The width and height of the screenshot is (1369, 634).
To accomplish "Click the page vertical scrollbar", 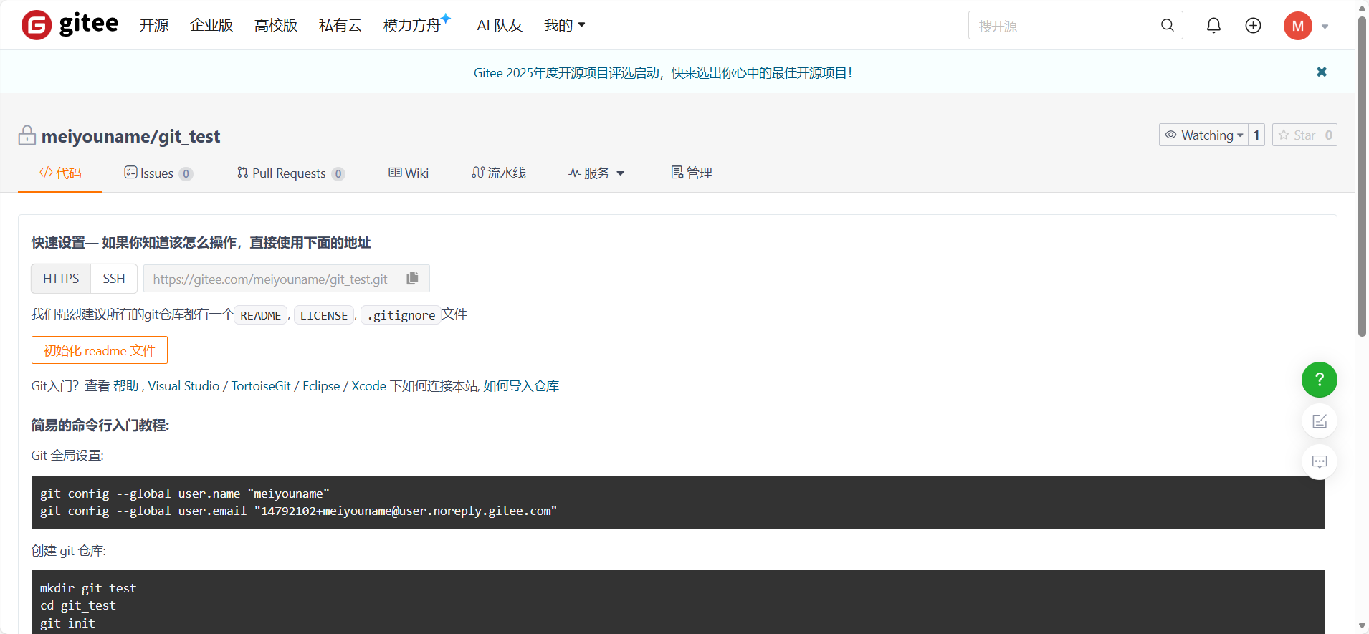I will point(1362,176).
